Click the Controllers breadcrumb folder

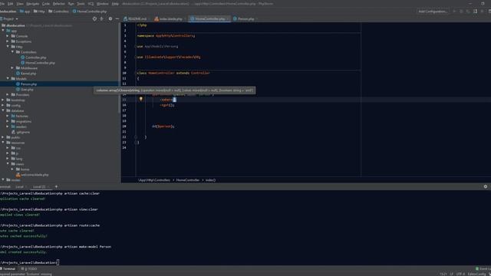point(58,11)
